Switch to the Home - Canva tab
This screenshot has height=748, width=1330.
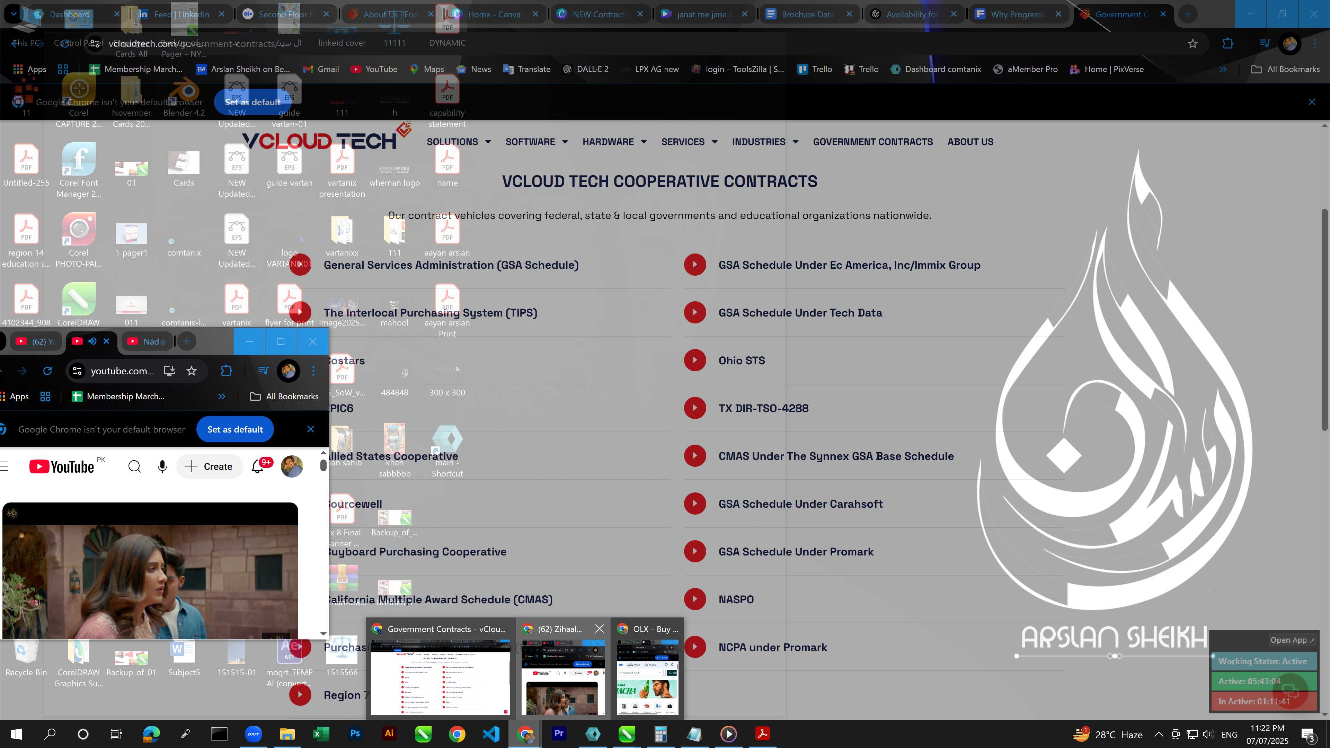pyautogui.click(x=494, y=15)
